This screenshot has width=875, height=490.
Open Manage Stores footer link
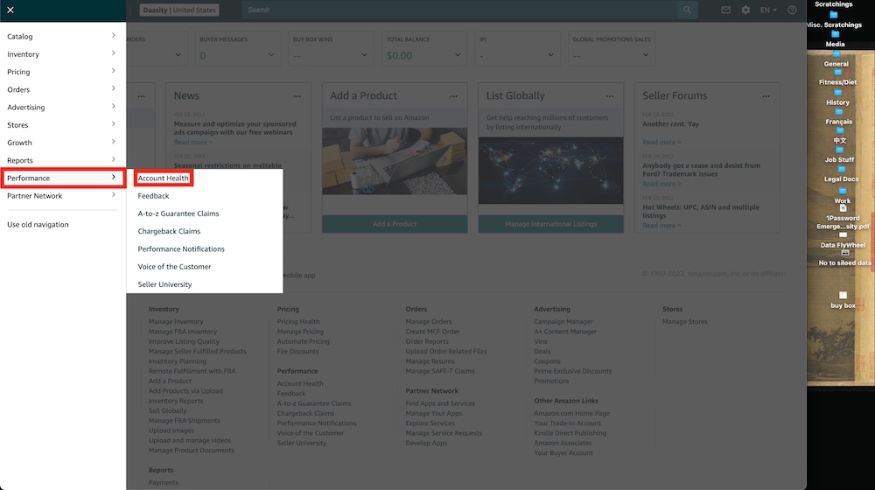click(685, 321)
